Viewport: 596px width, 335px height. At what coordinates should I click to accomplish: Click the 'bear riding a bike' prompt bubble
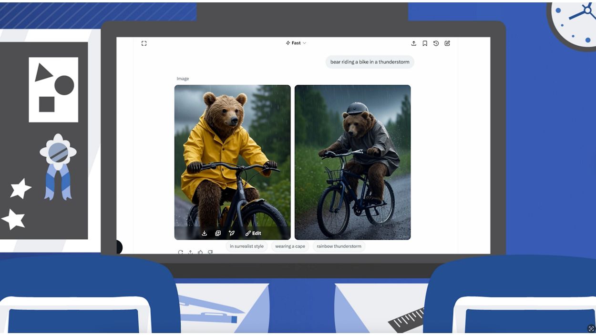tap(370, 62)
